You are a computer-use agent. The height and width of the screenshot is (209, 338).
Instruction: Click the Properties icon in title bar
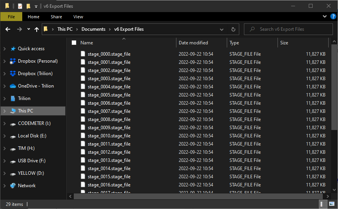(x=20, y=6)
